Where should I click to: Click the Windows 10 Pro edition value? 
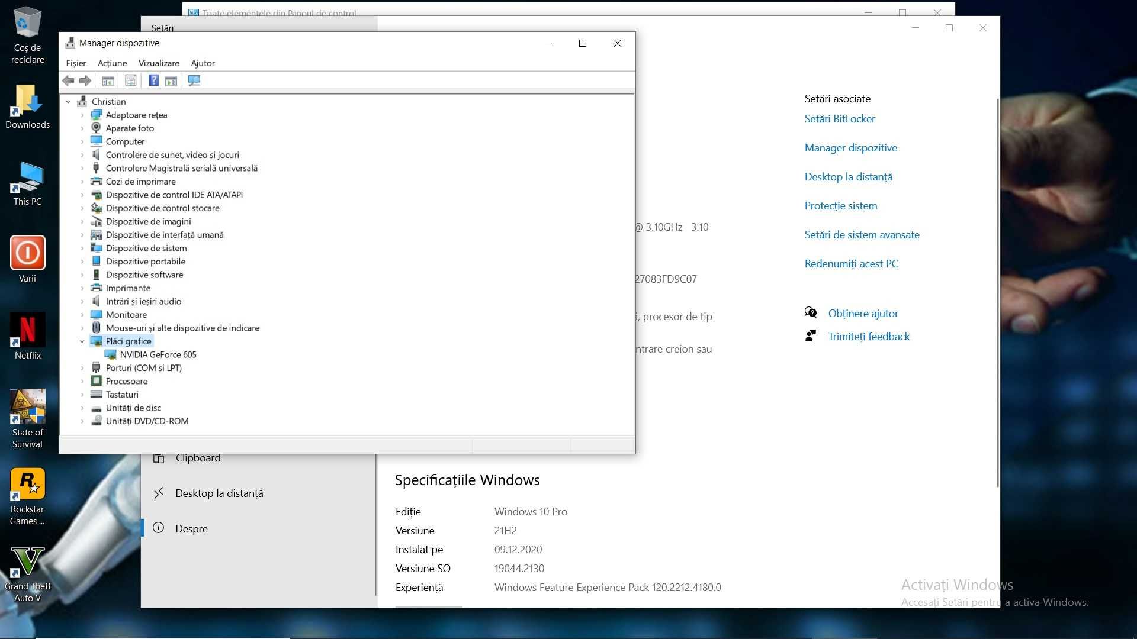(x=531, y=512)
